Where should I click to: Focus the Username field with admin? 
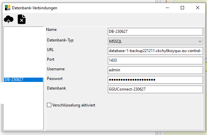(155, 70)
